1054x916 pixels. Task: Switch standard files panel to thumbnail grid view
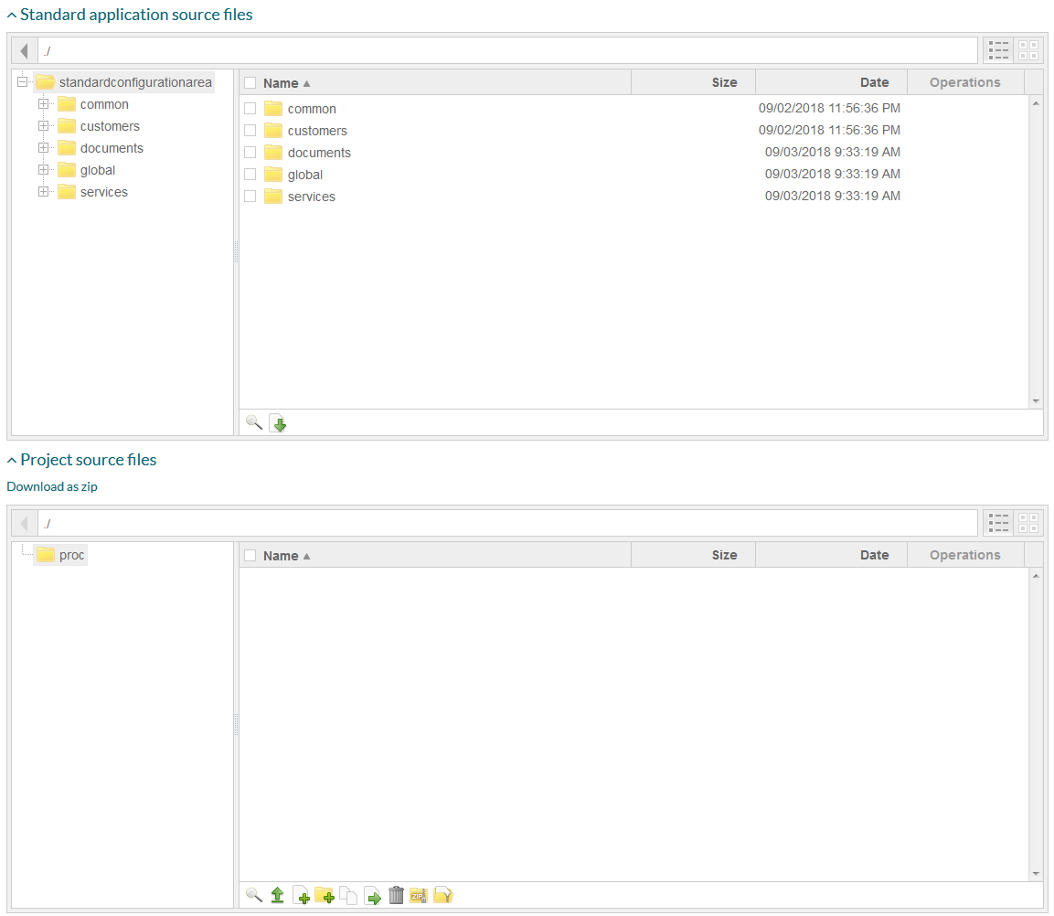click(1028, 50)
